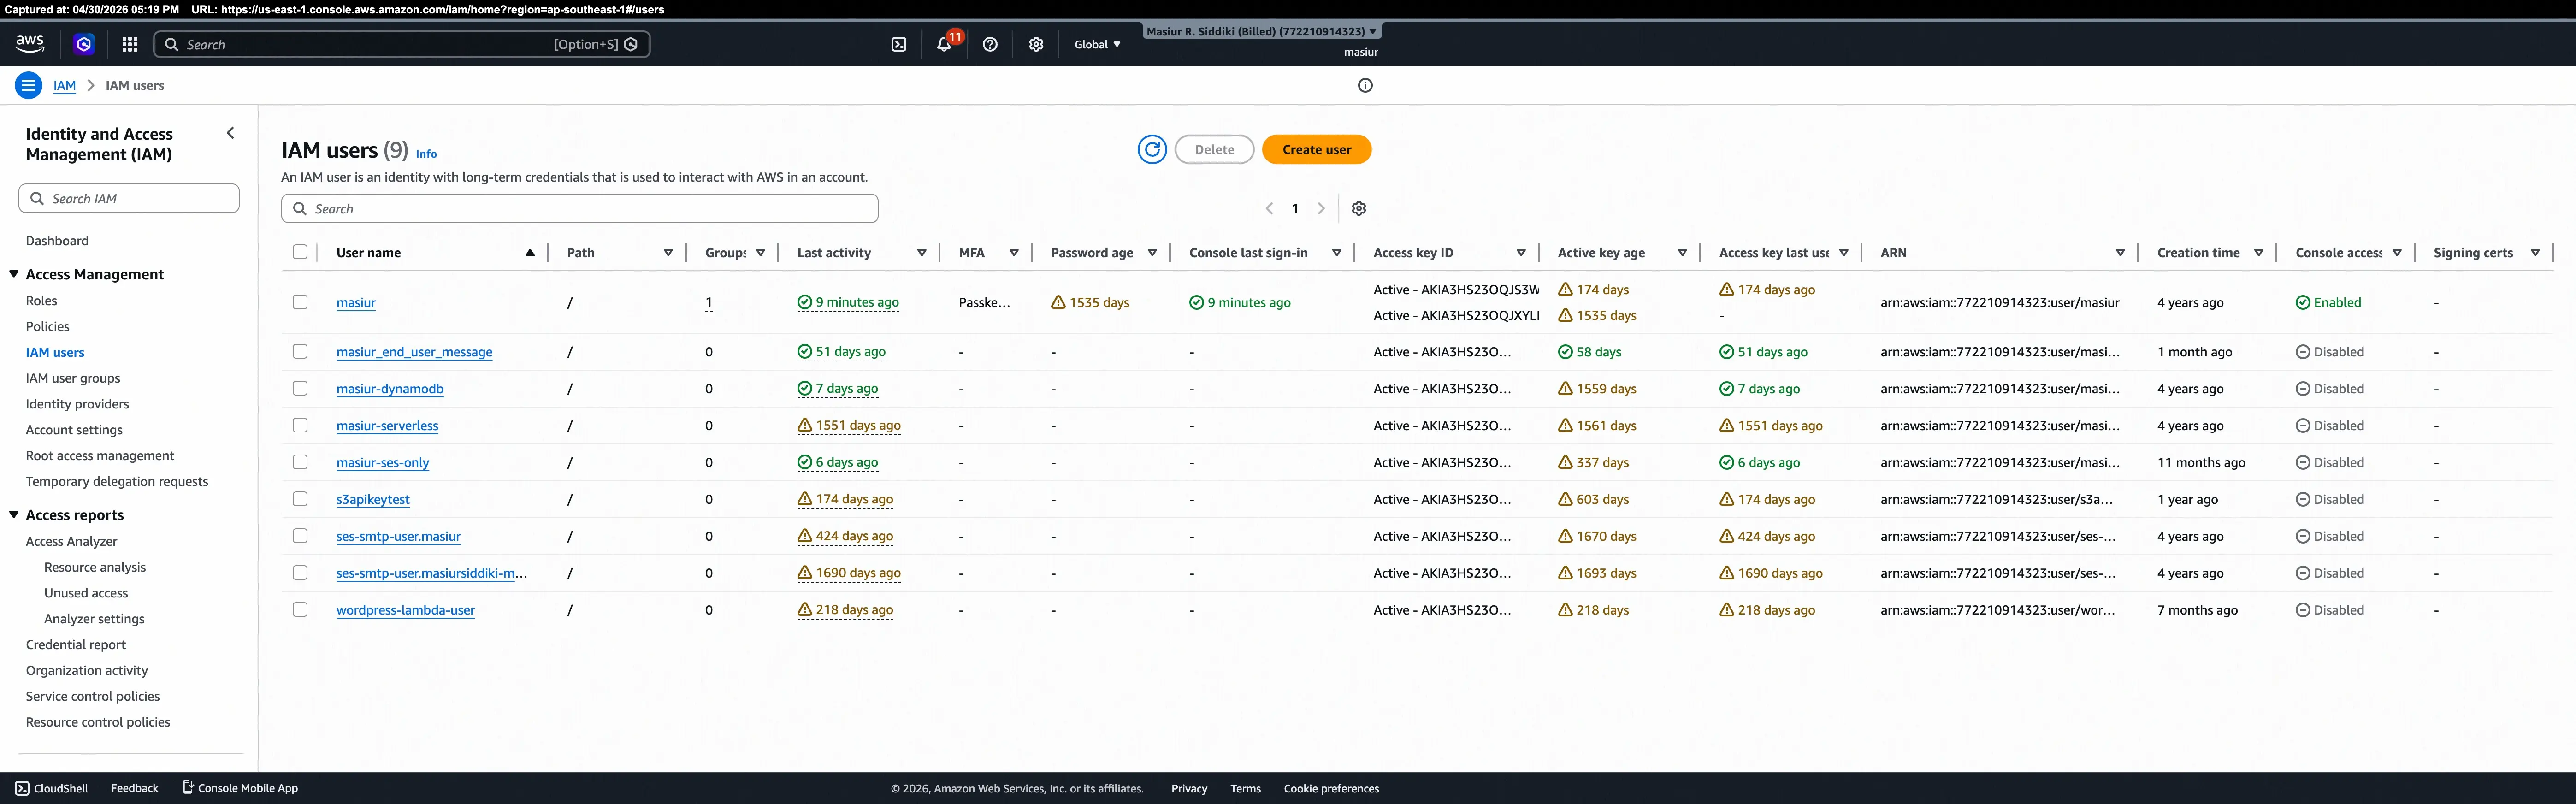Viewport: 2576px width, 804px height.
Task: Collapse the Access Management section
Action: [14, 273]
